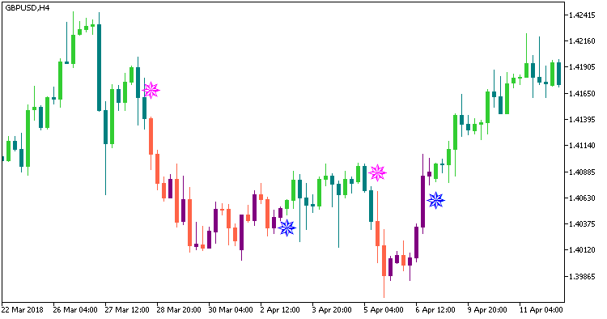
Task: Click the 3 Apr 20:00 time label
Action: (x=332, y=310)
